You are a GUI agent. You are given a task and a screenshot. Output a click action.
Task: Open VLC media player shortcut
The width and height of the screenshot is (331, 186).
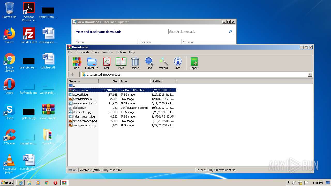tap(9, 164)
